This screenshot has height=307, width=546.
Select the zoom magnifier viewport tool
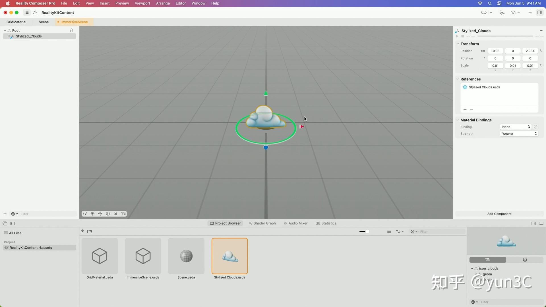pos(115,214)
